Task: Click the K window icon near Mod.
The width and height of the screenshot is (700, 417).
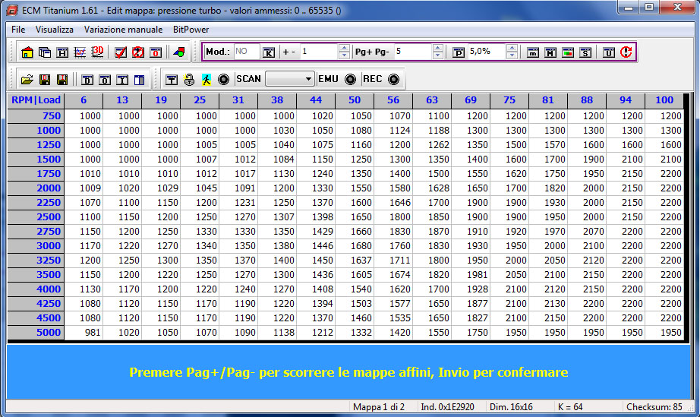Action: point(269,52)
